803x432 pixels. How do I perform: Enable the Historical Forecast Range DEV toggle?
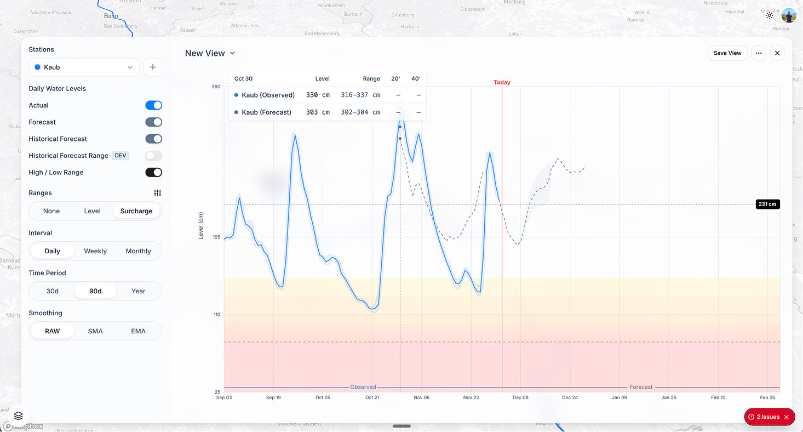click(x=153, y=156)
